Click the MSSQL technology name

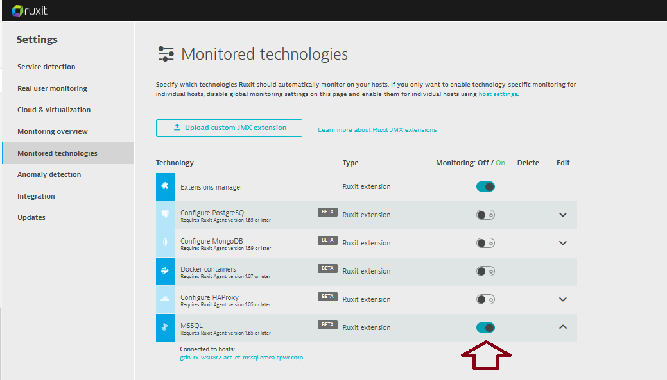tap(191, 326)
